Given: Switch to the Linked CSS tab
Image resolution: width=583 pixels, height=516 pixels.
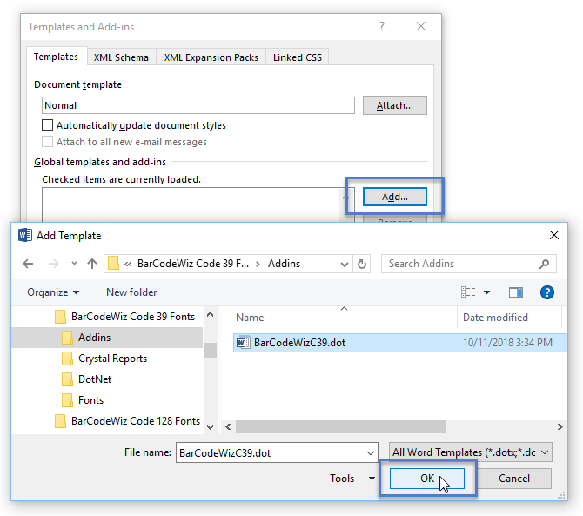Looking at the screenshot, I should tap(298, 57).
